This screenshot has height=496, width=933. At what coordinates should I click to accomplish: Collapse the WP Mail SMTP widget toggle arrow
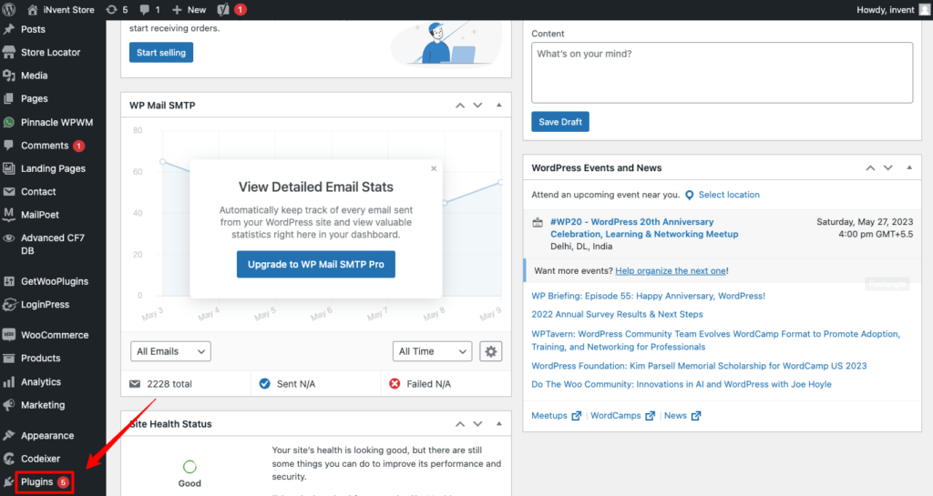pos(498,106)
